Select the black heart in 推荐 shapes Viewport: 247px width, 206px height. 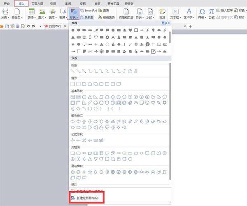130,30
